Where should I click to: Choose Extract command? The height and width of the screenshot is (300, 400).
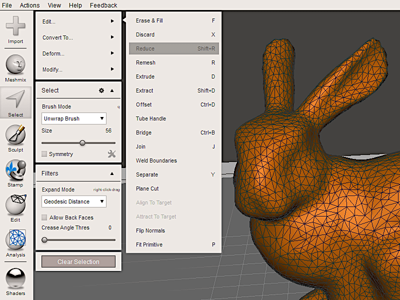point(174,90)
